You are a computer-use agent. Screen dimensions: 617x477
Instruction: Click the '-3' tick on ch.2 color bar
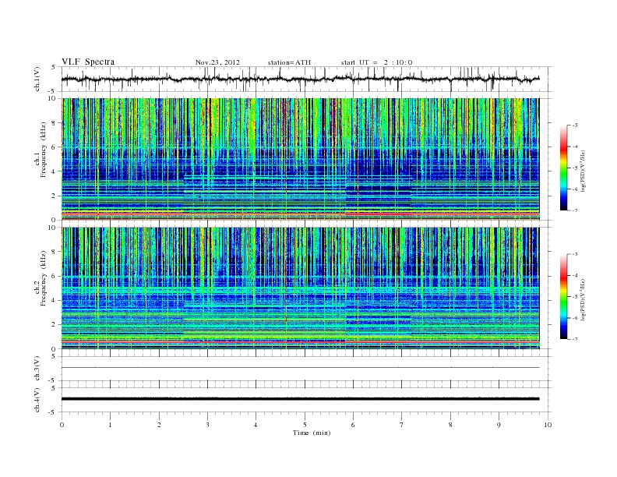pyautogui.click(x=574, y=254)
